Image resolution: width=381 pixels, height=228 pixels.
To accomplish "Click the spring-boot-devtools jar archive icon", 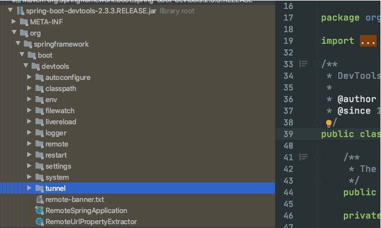I will click(x=21, y=11).
